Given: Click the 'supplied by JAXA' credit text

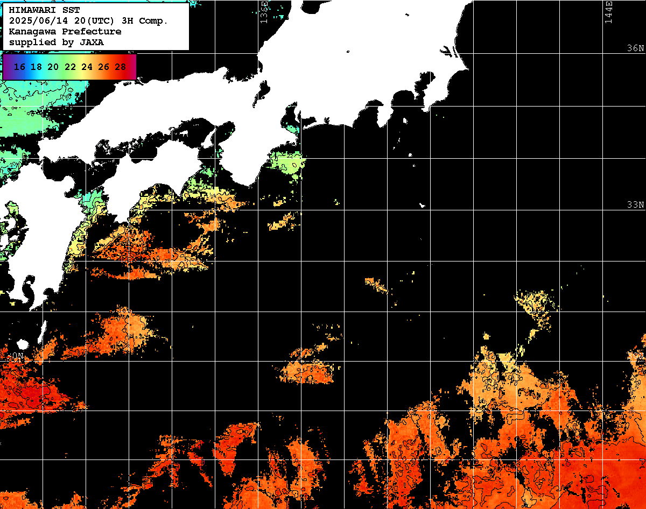Looking at the screenshot, I should (57, 42).
